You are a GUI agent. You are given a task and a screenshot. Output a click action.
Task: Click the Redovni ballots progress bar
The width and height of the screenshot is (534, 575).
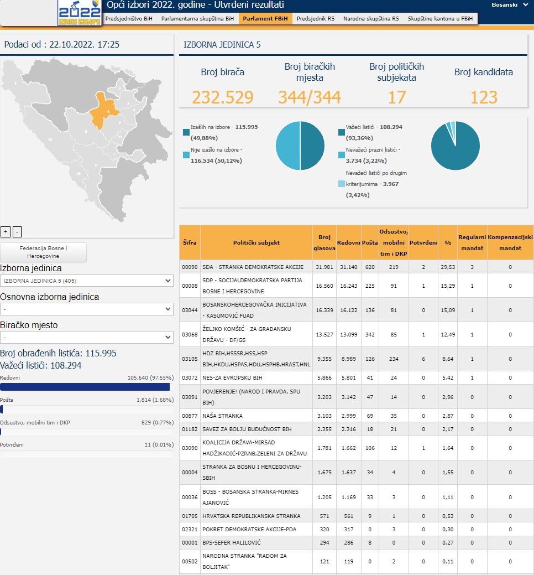coord(86,387)
